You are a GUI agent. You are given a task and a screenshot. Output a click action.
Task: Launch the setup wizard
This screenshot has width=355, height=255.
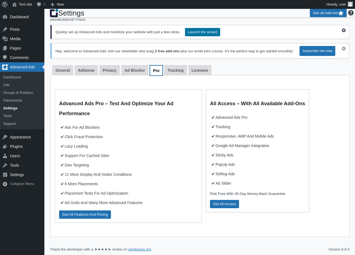click(x=202, y=32)
